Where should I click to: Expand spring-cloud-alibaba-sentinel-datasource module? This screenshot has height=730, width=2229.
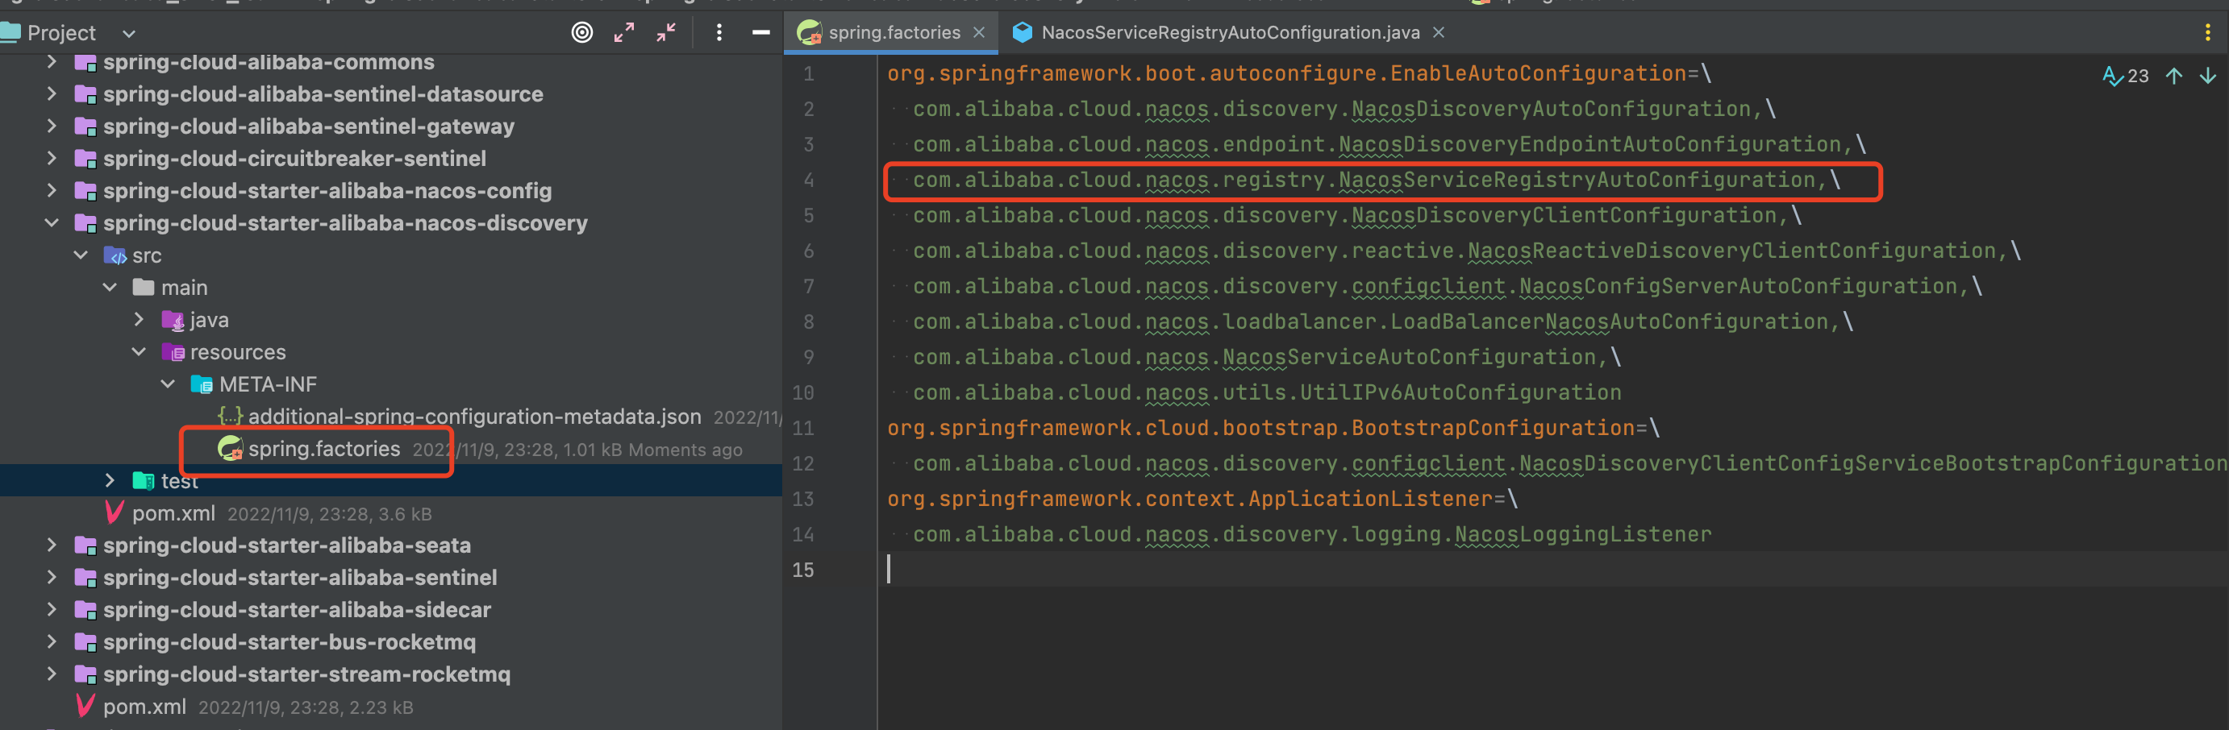[52, 93]
